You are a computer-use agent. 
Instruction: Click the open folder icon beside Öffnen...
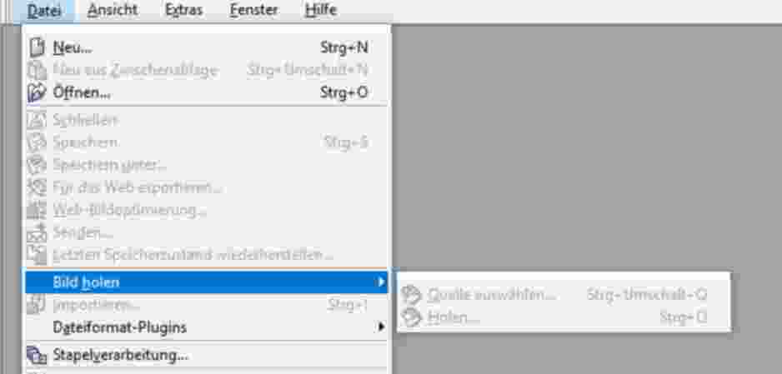[37, 93]
